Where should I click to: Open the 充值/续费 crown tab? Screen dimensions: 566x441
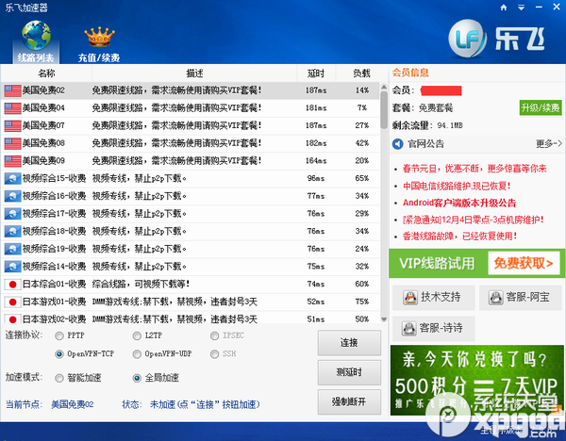[99, 44]
